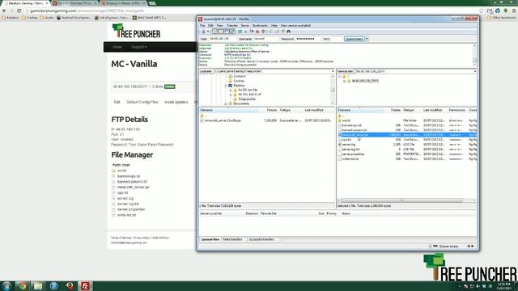Sort remote list by Permissions column

(x=457, y=110)
